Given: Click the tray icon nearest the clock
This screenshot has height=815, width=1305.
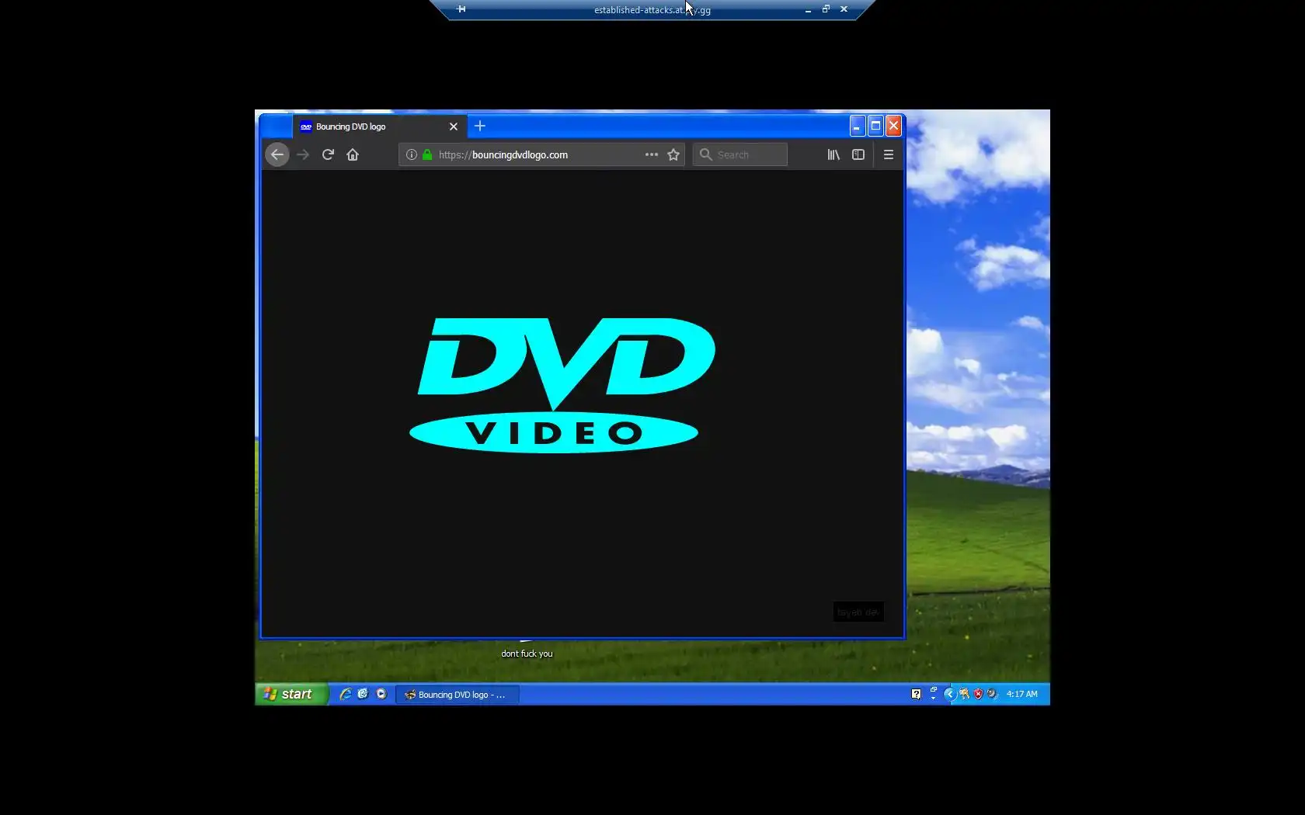Looking at the screenshot, I should coord(991,693).
